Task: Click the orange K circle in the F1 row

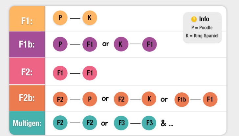Action: coord(90,18)
